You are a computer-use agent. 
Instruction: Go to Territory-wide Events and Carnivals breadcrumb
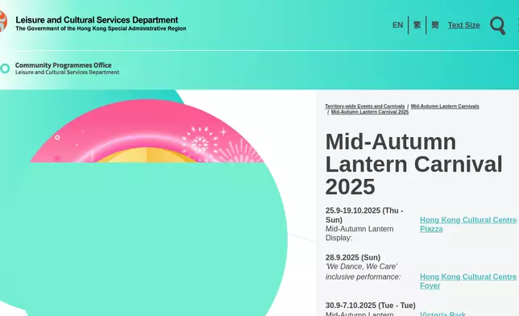click(x=365, y=106)
